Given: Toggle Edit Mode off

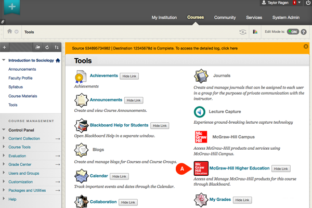Looking at the screenshot, I should click(x=293, y=32).
